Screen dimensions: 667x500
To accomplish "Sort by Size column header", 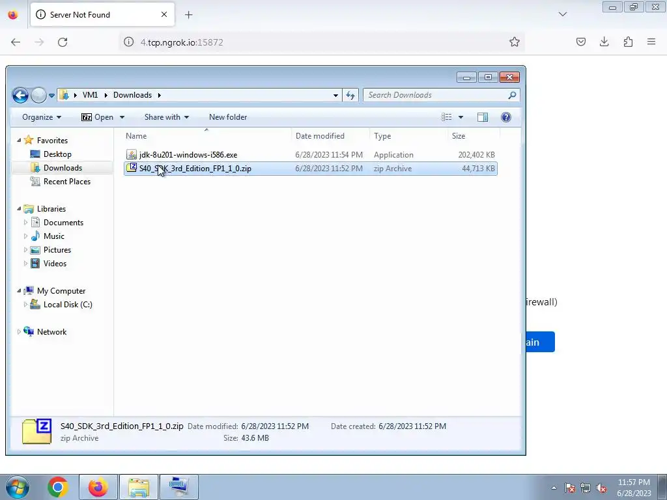I will tap(474, 135).
